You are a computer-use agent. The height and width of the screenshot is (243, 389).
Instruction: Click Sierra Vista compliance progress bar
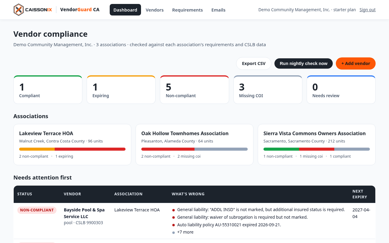[317, 149]
